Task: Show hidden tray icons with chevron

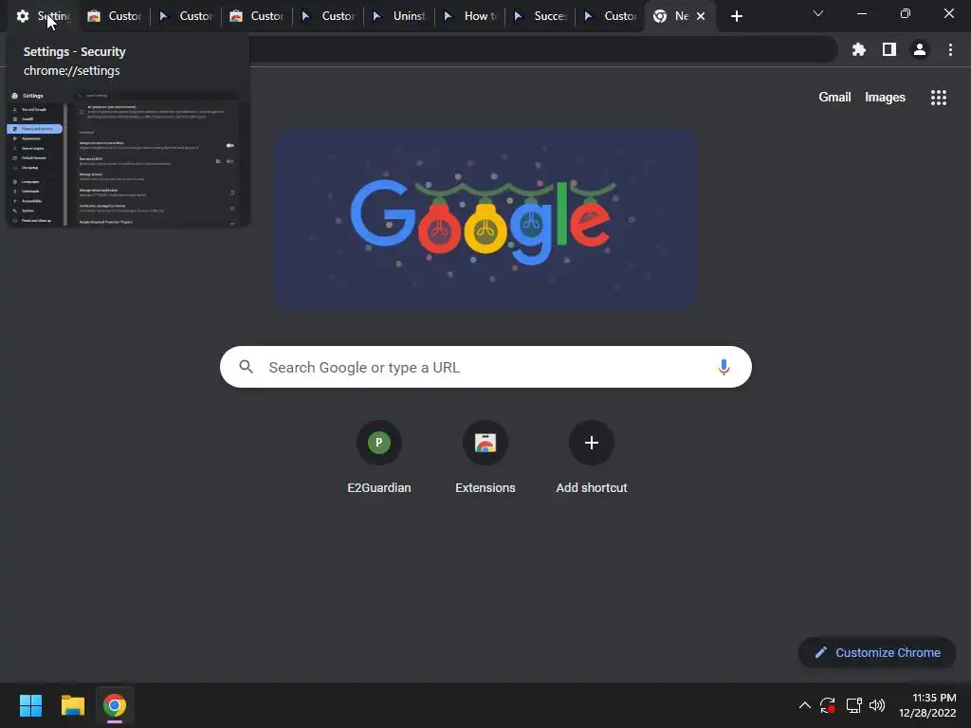Action: pyautogui.click(x=804, y=705)
